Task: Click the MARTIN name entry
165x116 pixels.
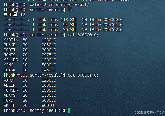Action: (11, 40)
